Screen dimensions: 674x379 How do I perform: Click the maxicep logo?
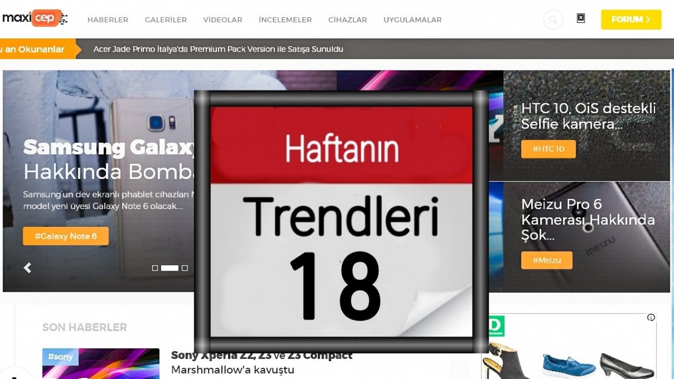[x=35, y=18]
